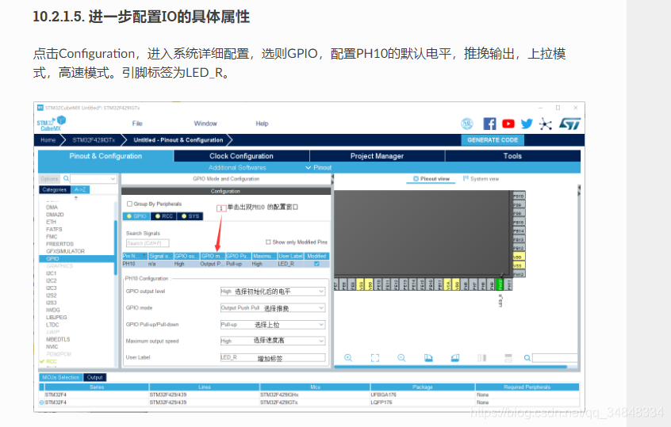This screenshot has width=671, height=427.
Task: Click the anniversary badge icon
Action: point(467,124)
